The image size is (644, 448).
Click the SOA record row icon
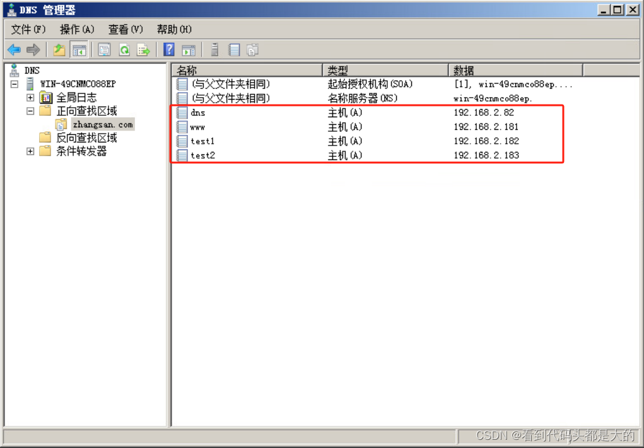coord(182,84)
